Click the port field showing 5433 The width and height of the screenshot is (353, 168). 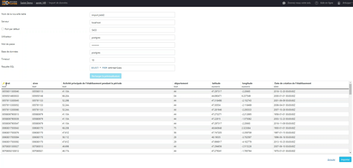coord(133,30)
